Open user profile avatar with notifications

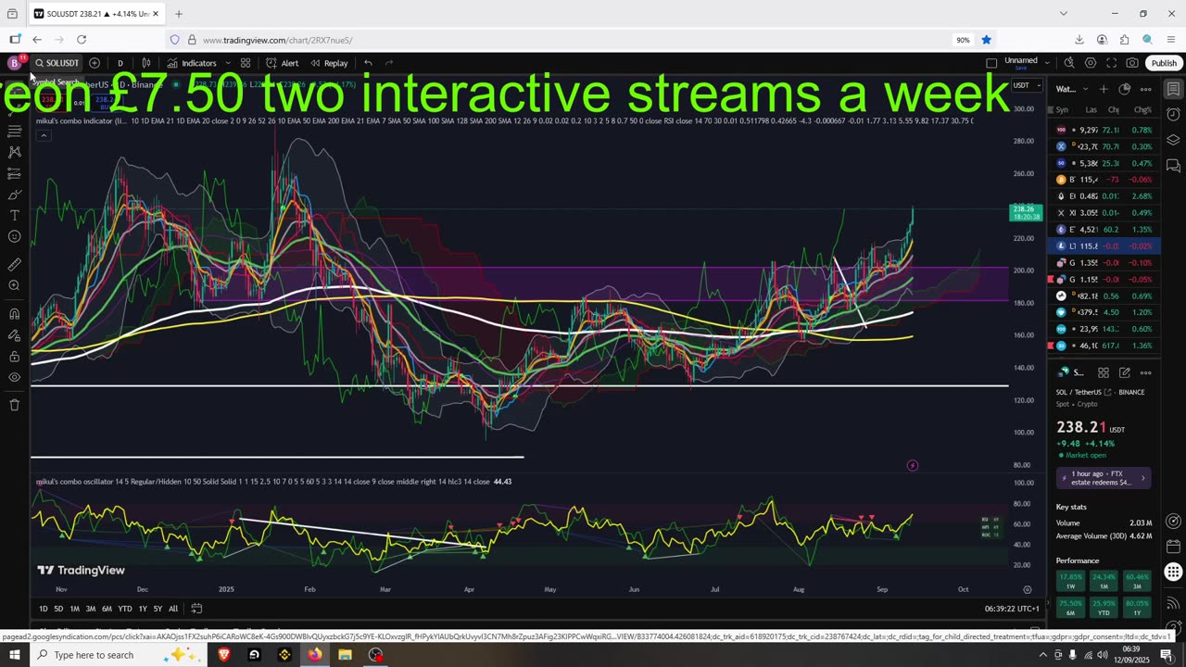click(x=14, y=63)
